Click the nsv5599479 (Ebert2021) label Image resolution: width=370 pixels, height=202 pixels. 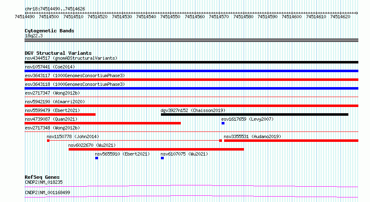tap(52, 110)
